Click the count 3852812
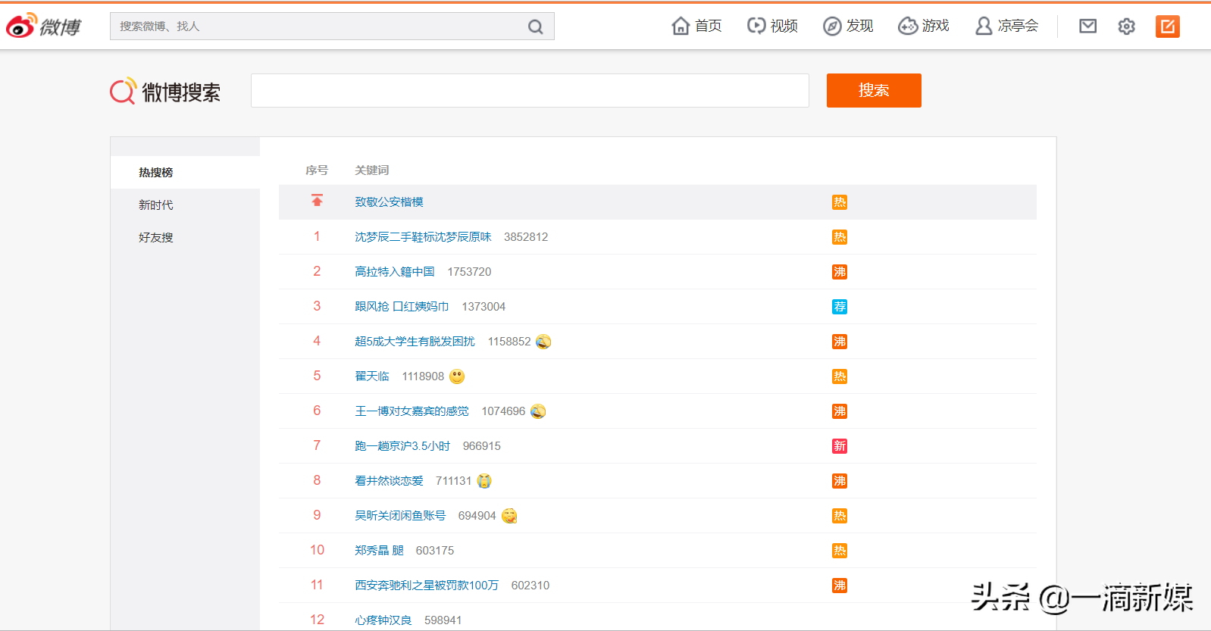The height and width of the screenshot is (631, 1211). pos(526,237)
